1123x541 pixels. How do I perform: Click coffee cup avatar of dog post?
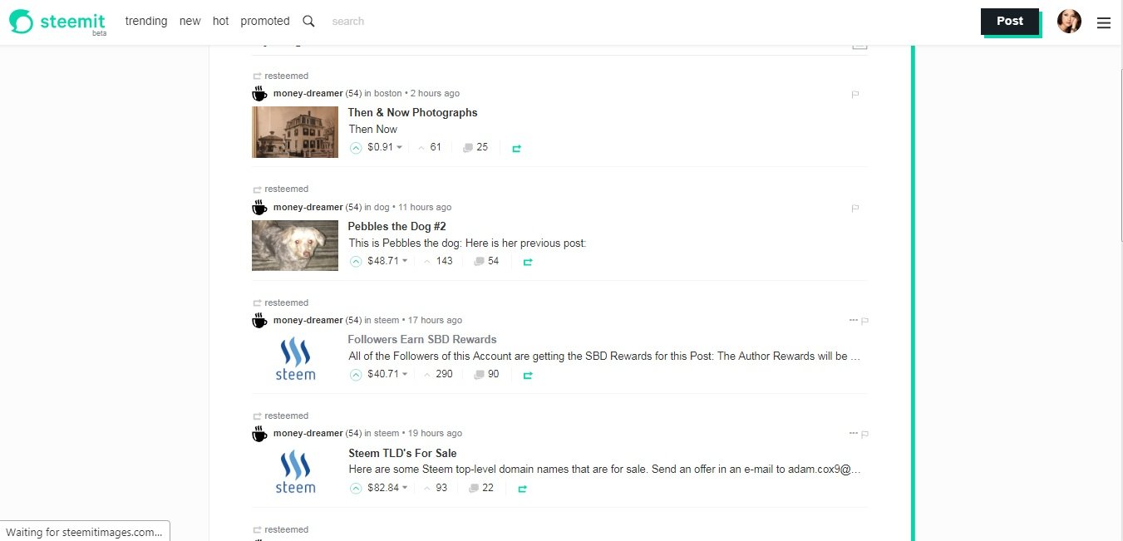pos(260,207)
